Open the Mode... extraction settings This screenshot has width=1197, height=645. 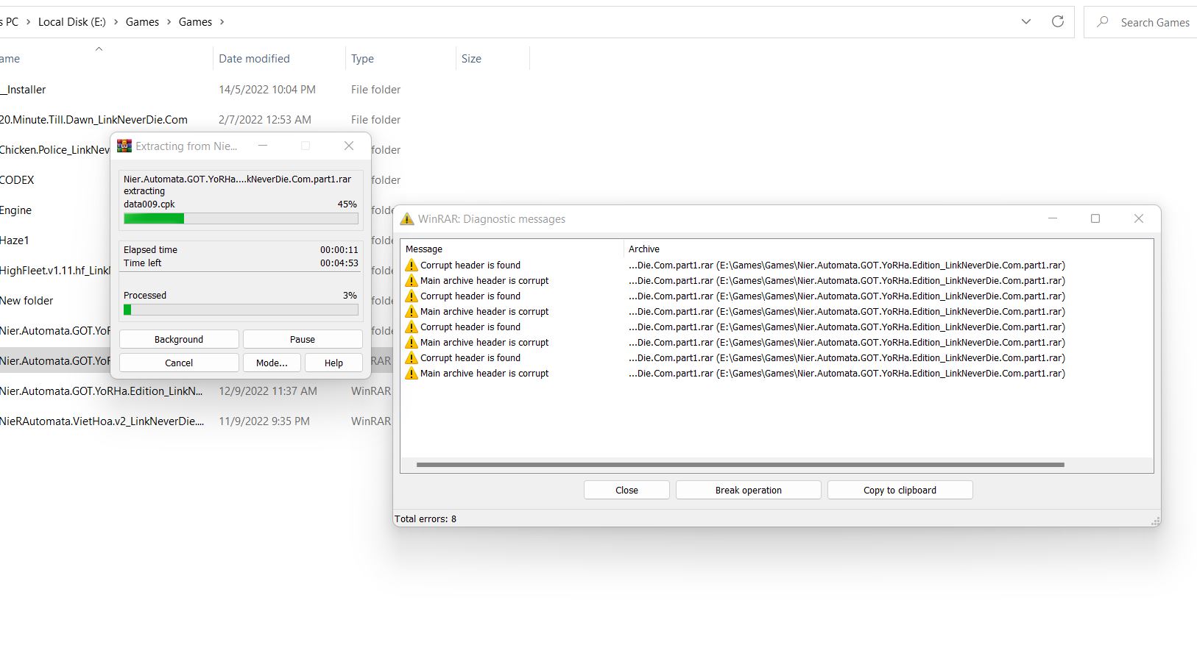(x=272, y=363)
